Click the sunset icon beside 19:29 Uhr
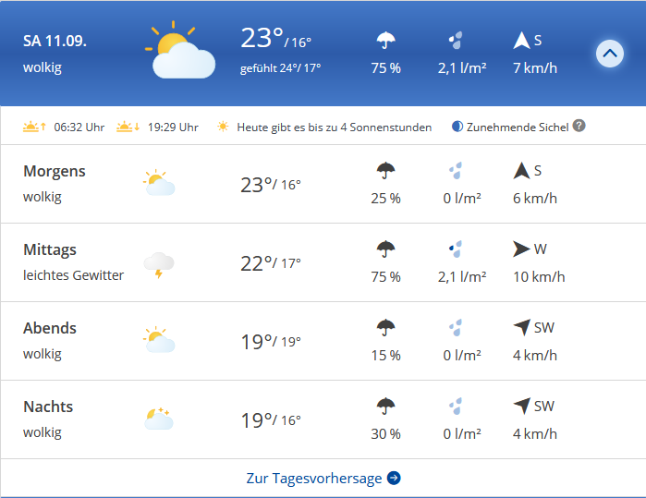 pyautogui.click(x=128, y=127)
